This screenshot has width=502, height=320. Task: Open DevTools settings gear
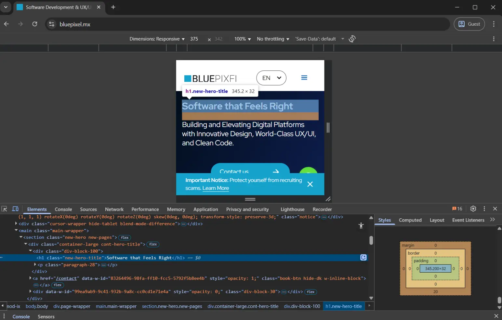click(473, 209)
